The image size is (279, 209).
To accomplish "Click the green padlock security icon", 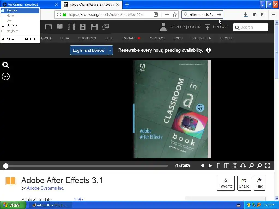I will tap(65, 15).
